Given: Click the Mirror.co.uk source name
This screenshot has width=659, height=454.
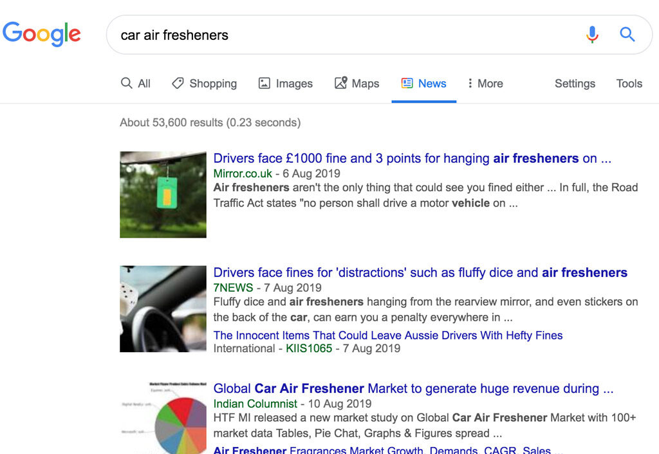Looking at the screenshot, I should click(243, 174).
